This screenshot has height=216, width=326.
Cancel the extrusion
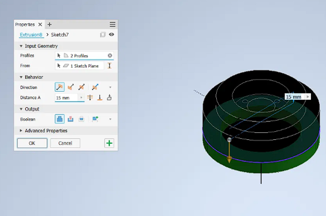point(65,143)
